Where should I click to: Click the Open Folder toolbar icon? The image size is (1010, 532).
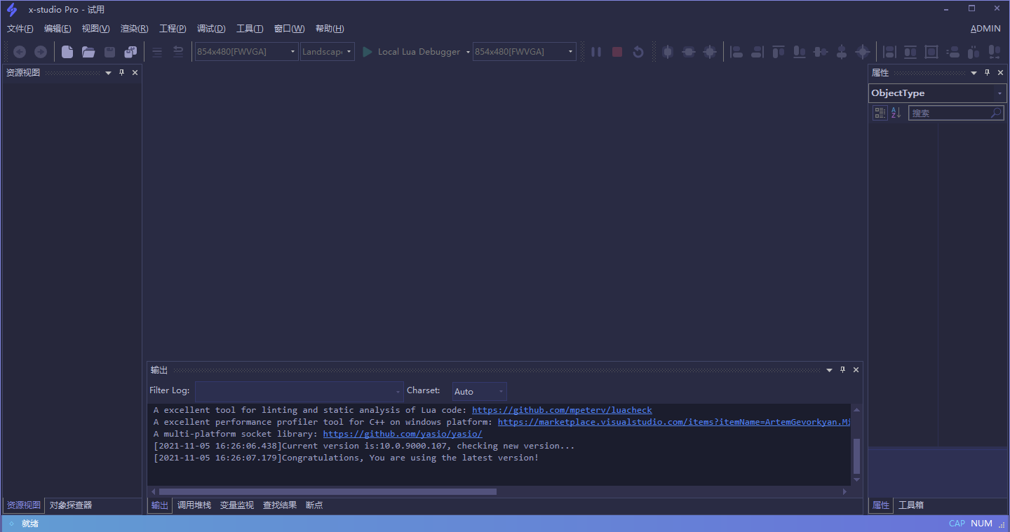pos(88,52)
